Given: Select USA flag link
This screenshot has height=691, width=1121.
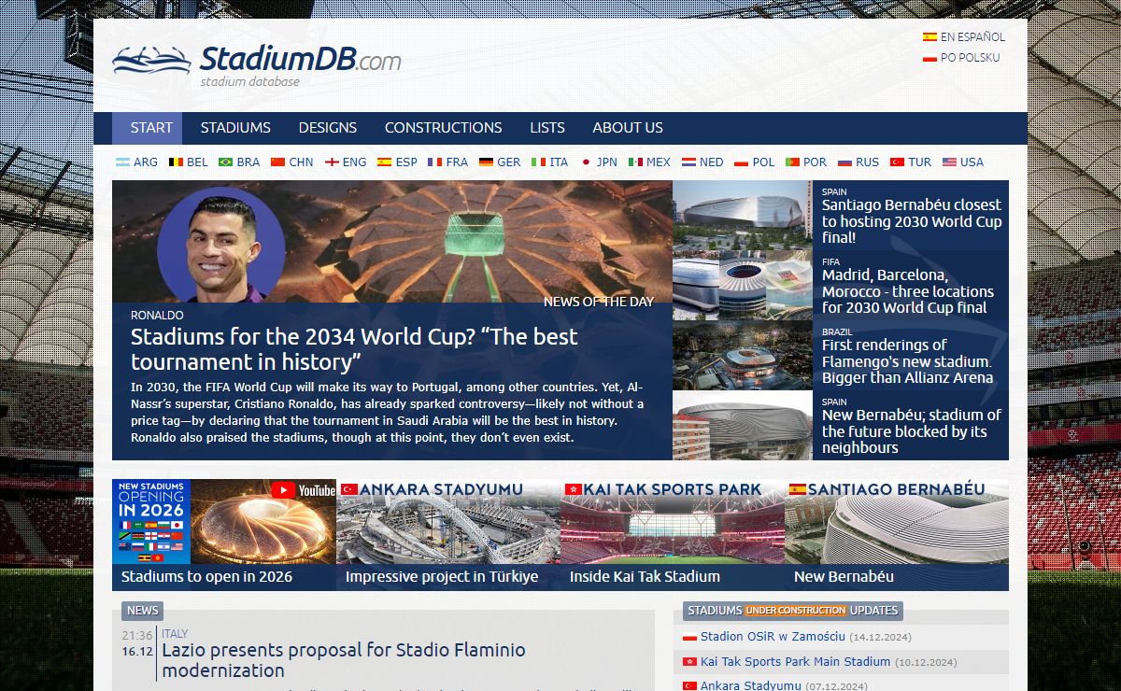Looking at the screenshot, I should click(963, 162).
